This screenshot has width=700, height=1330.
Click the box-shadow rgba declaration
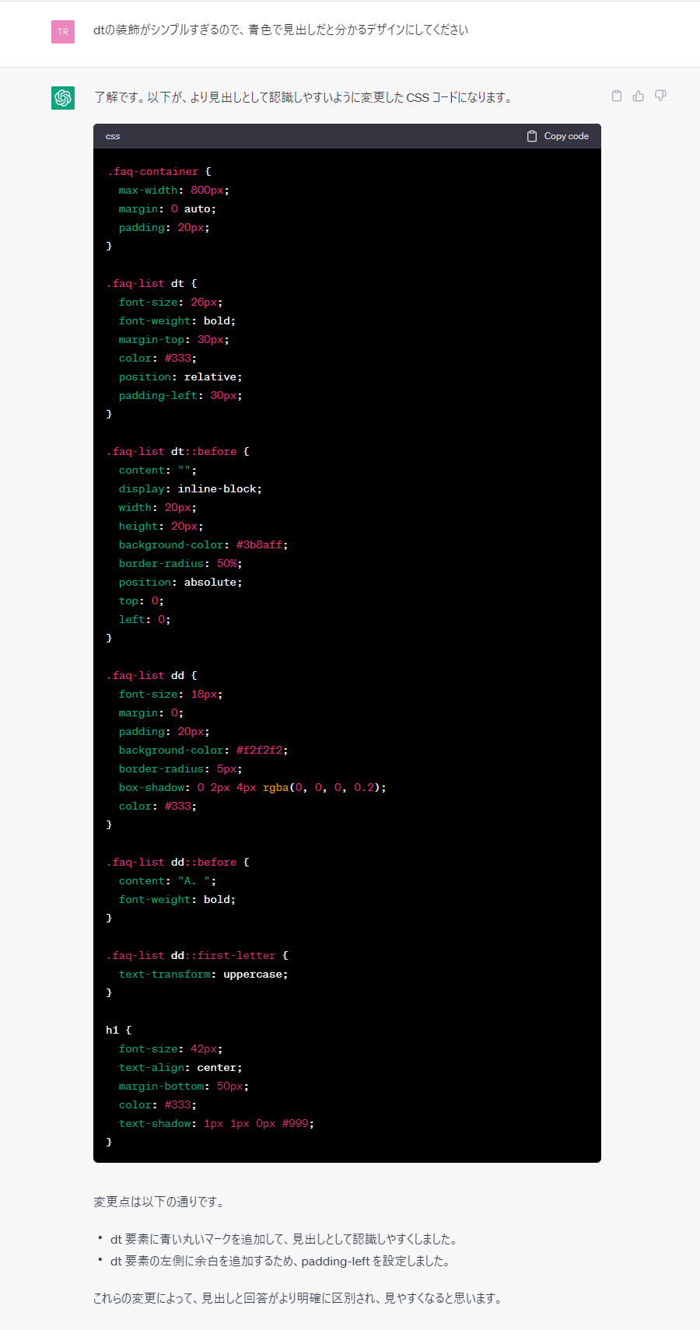tap(252, 787)
